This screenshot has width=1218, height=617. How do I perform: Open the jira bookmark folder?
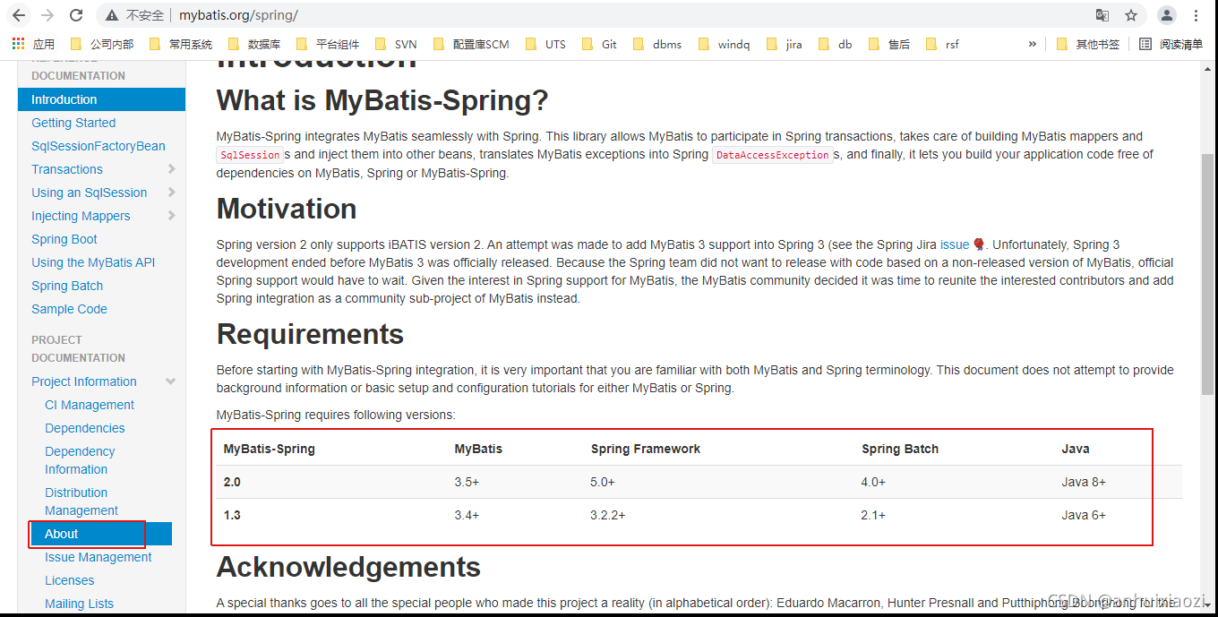[784, 44]
